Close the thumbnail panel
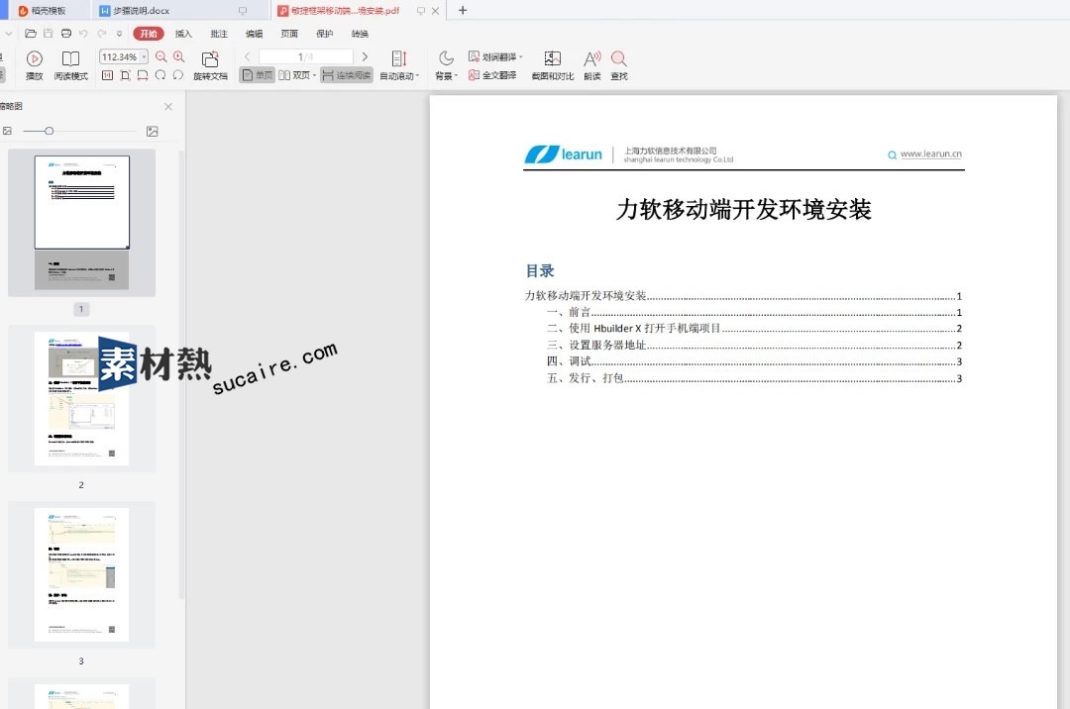Image resolution: width=1070 pixels, height=709 pixels. click(x=168, y=106)
